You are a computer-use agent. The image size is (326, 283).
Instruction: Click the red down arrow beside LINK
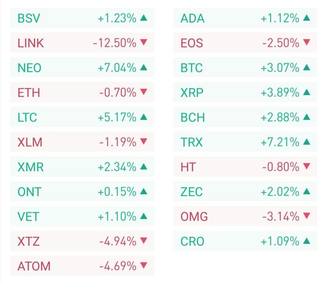(x=144, y=44)
